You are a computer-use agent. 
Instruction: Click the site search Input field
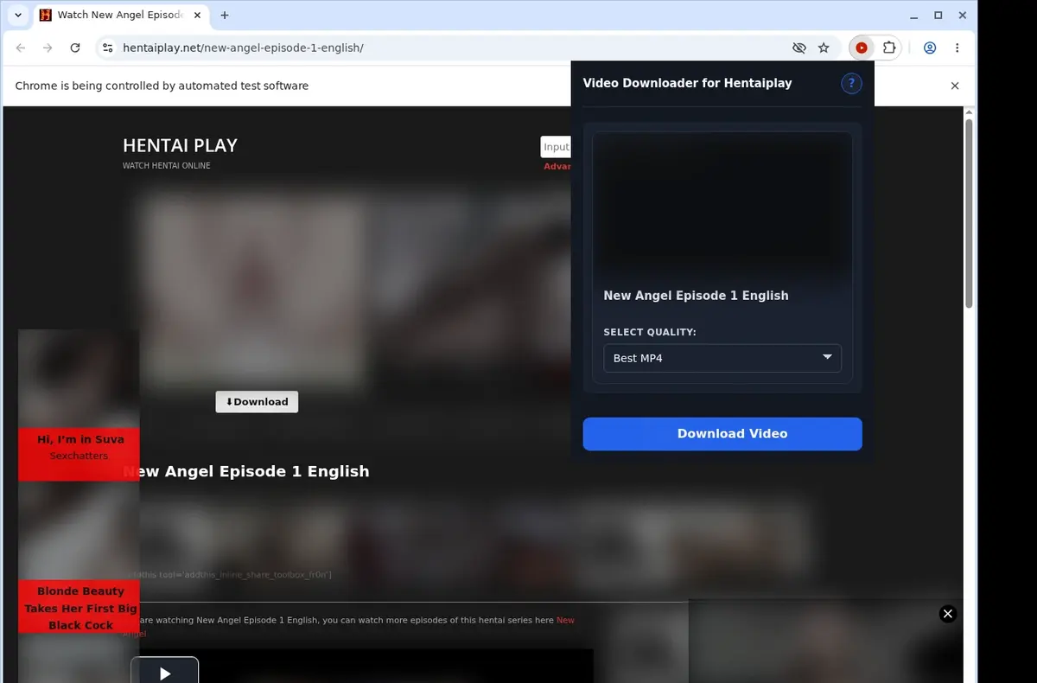point(556,147)
